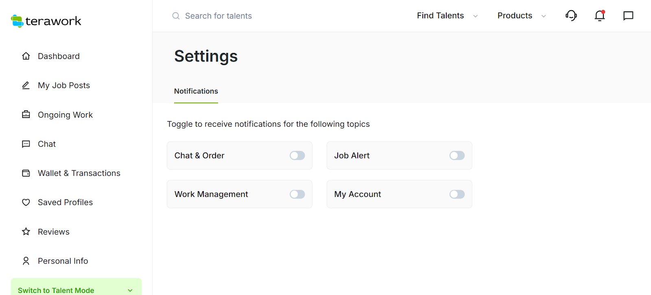This screenshot has width=651, height=295.
Task: Click the Wallet & Transactions icon
Action: (26, 173)
